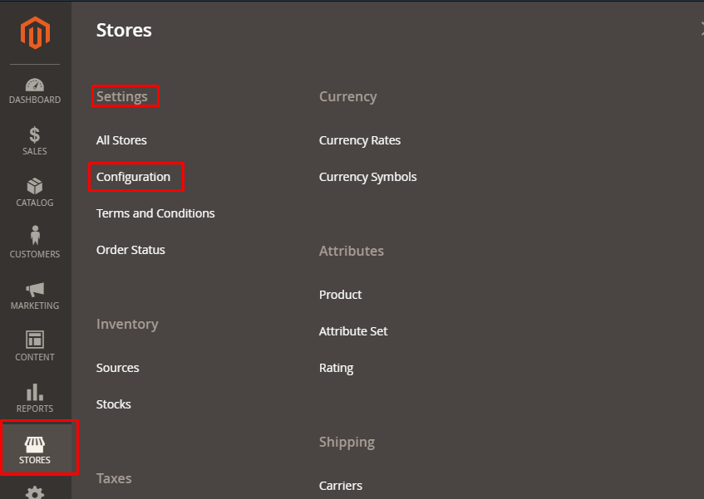Viewport: 704px width, 499px height.
Task: Open Product attributes page
Action: (341, 295)
